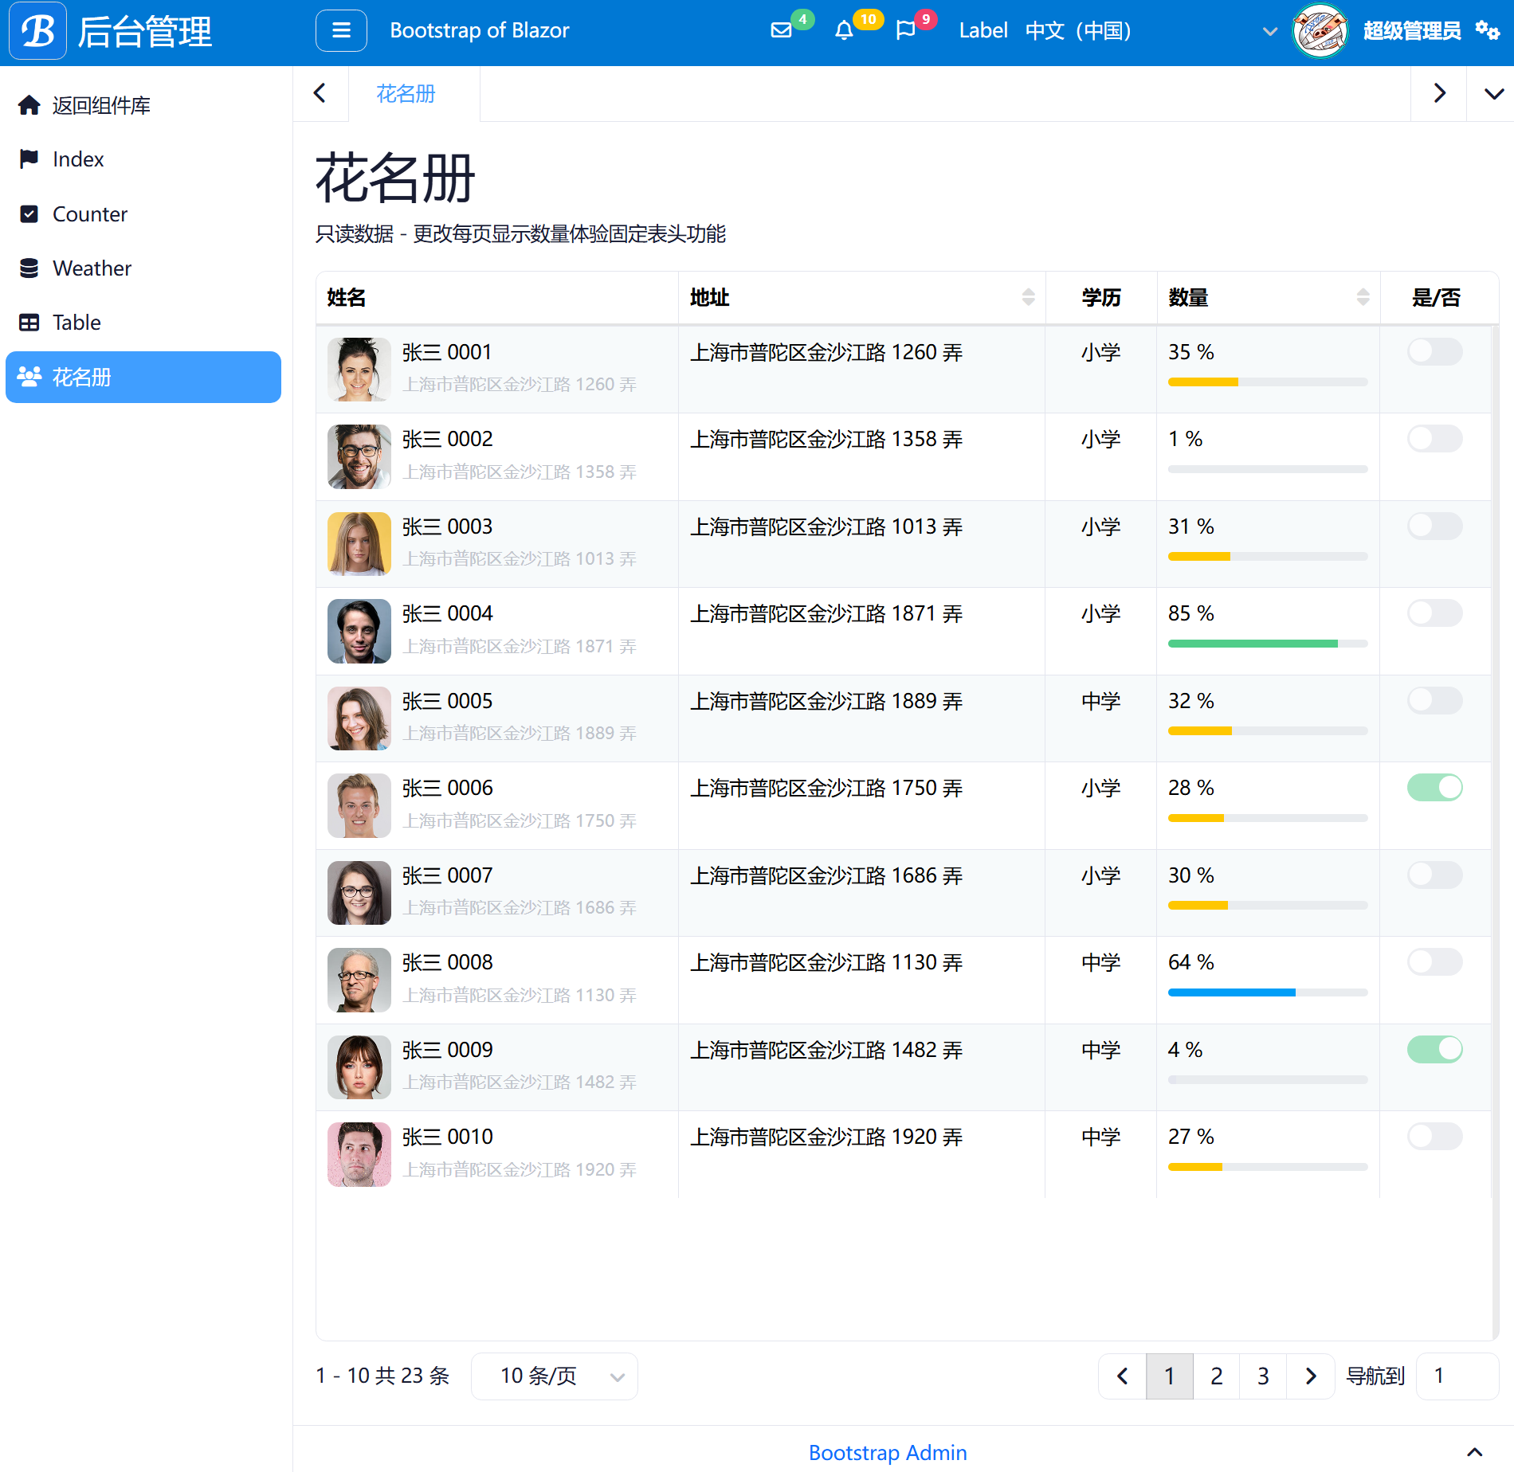
Task: Toggle the switch for 张三 0003
Action: 1434,526
